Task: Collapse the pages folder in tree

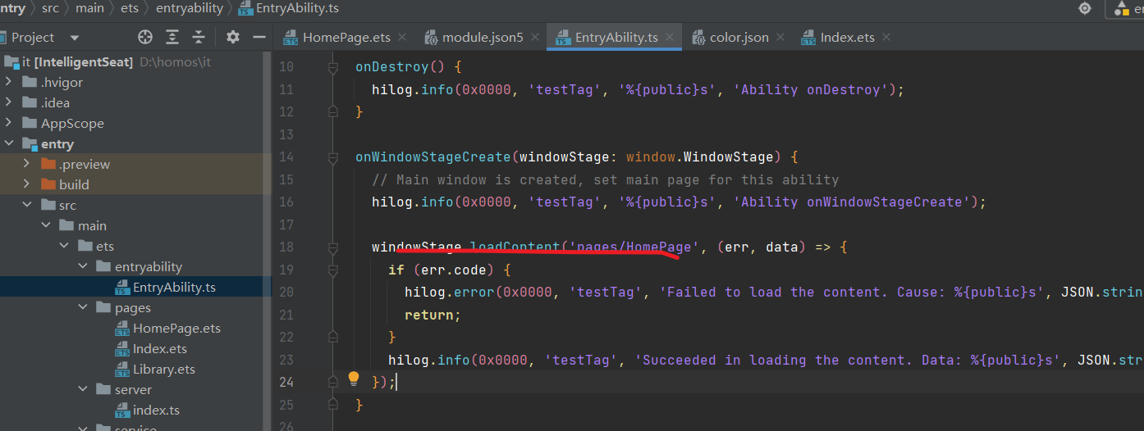Action: (83, 307)
